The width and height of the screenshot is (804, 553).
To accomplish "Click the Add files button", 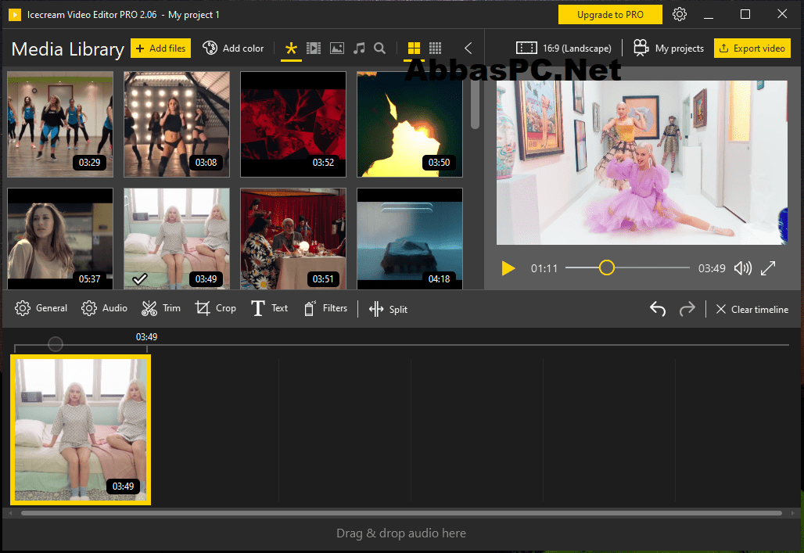I will [160, 48].
